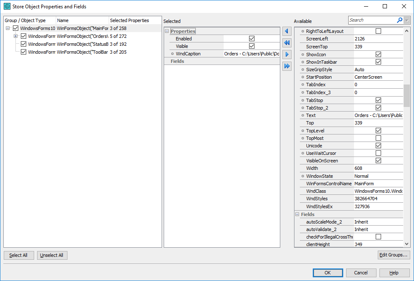Screen dimensions: 414x281
Task: Click the Name column header
Action: click(82, 20)
